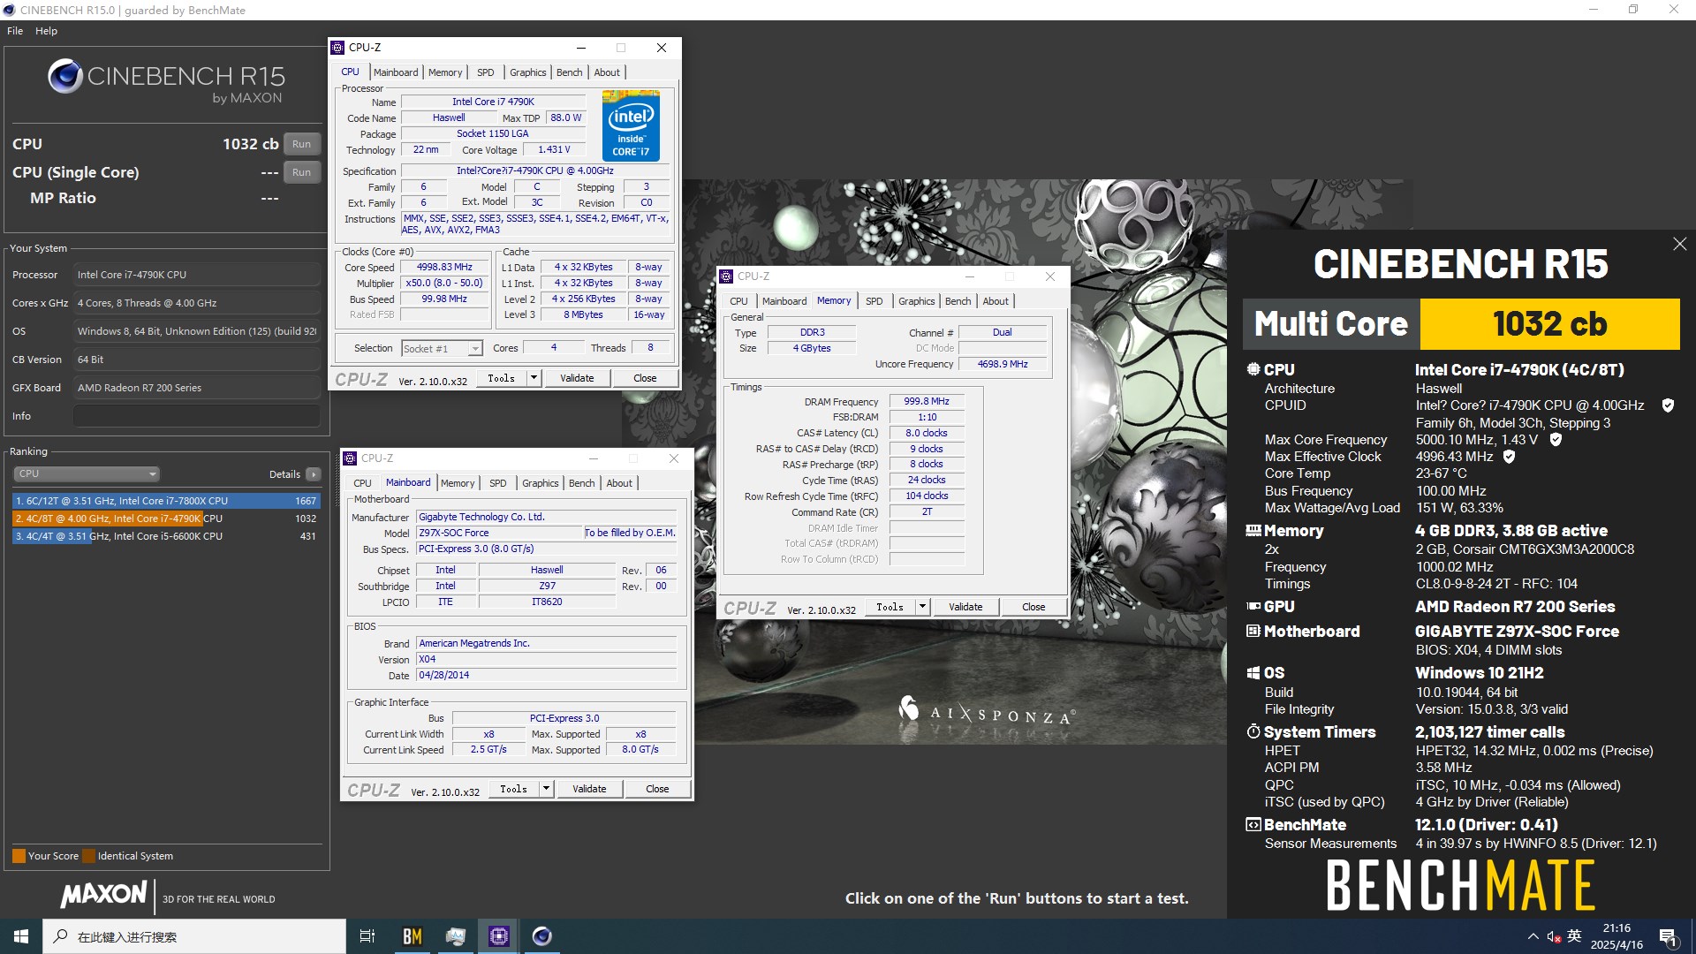Click the Cinebench R15 logo sphere
1696x954 pixels.
point(65,77)
